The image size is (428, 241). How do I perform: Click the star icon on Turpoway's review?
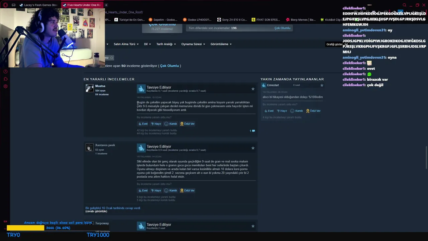pyautogui.click(x=253, y=226)
